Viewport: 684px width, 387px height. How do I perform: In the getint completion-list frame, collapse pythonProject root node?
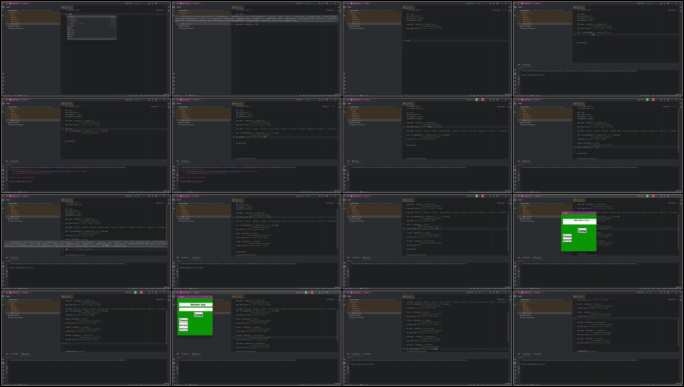click(7, 10)
